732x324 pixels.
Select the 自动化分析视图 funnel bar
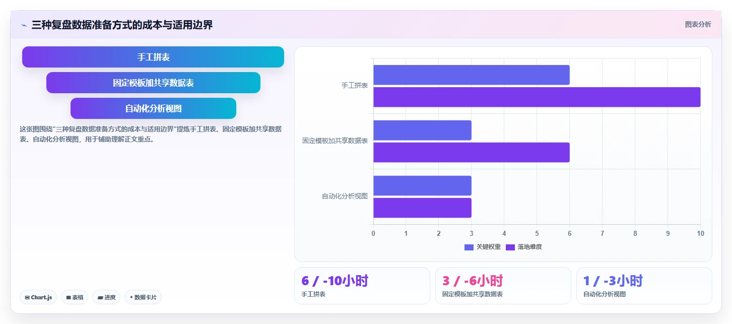[153, 108]
